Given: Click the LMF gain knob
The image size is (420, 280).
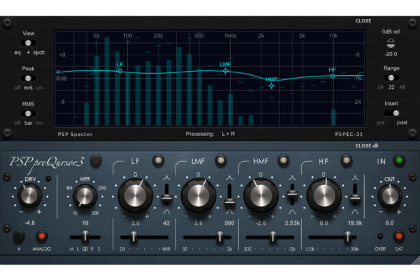Looking at the screenshot, I should pyautogui.click(x=199, y=195).
